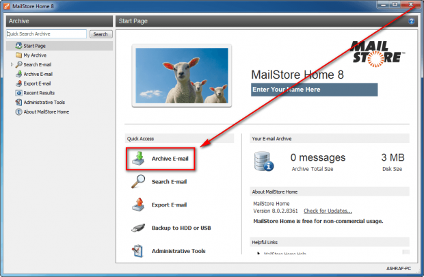This screenshot has width=424, height=277.
Task: Click the Start Page icon in the sidebar
Action: coord(18,46)
